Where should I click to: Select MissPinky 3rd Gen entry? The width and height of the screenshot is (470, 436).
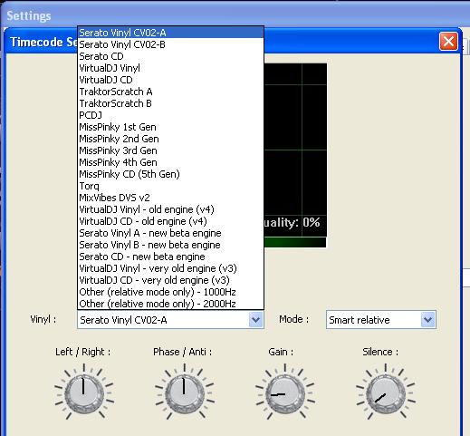coord(170,150)
